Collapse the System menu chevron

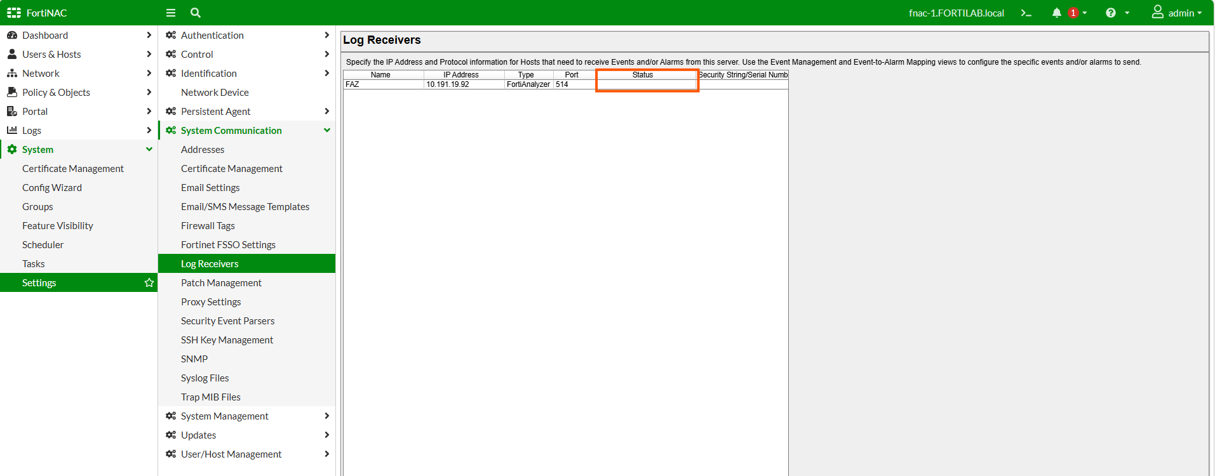149,150
